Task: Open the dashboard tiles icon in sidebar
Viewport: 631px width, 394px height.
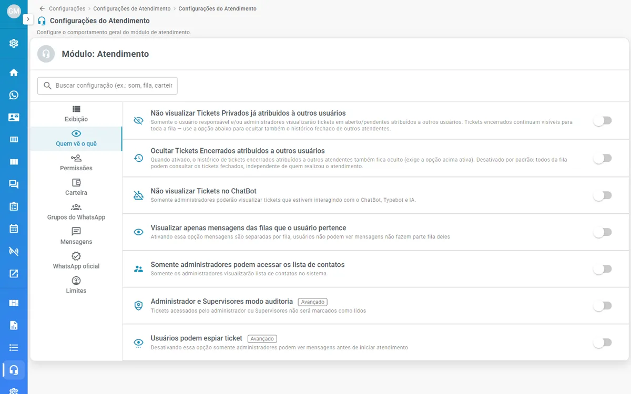Action: [14, 303]
